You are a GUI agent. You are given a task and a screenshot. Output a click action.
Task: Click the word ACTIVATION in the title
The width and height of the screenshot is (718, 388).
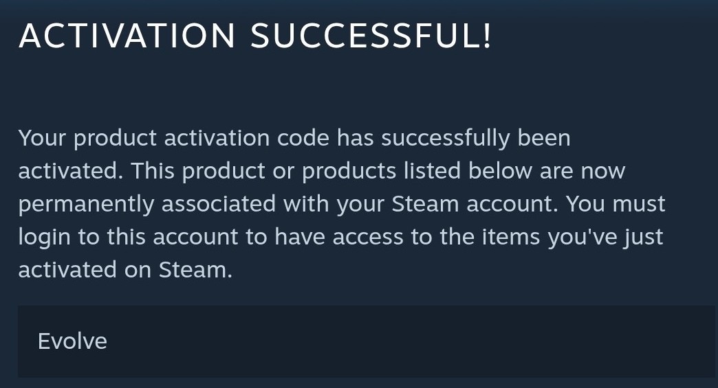pyautogui.click(x=128, y=36)
